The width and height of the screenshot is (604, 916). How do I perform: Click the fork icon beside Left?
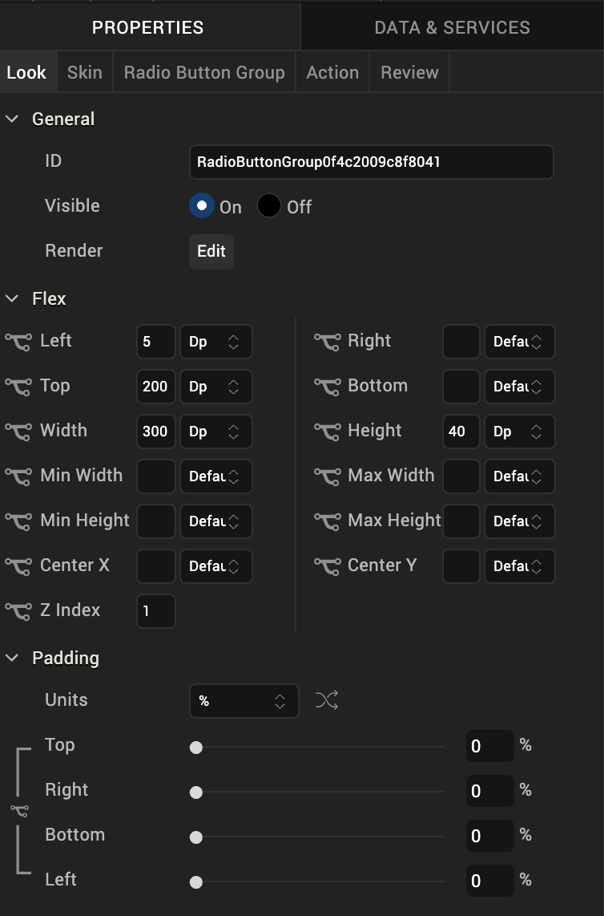[x=18, y=342]
